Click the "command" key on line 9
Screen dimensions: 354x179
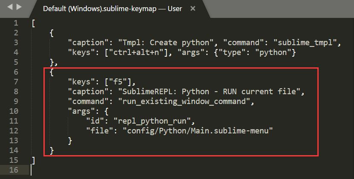(89, 101)
